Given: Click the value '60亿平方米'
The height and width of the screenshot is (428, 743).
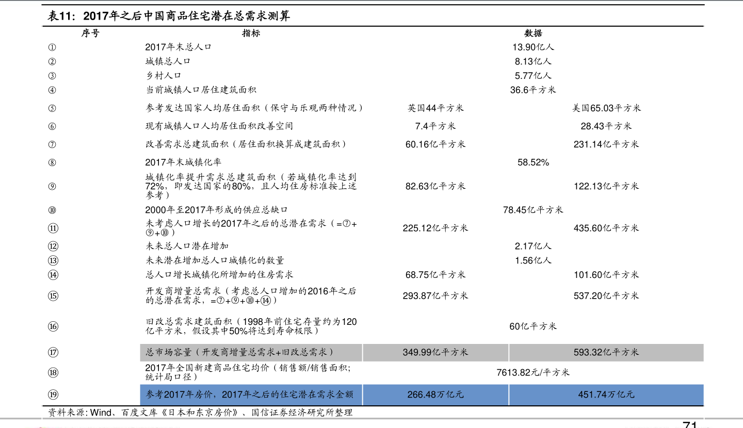Looking at the screenshot, I should (x=533, y=326).
